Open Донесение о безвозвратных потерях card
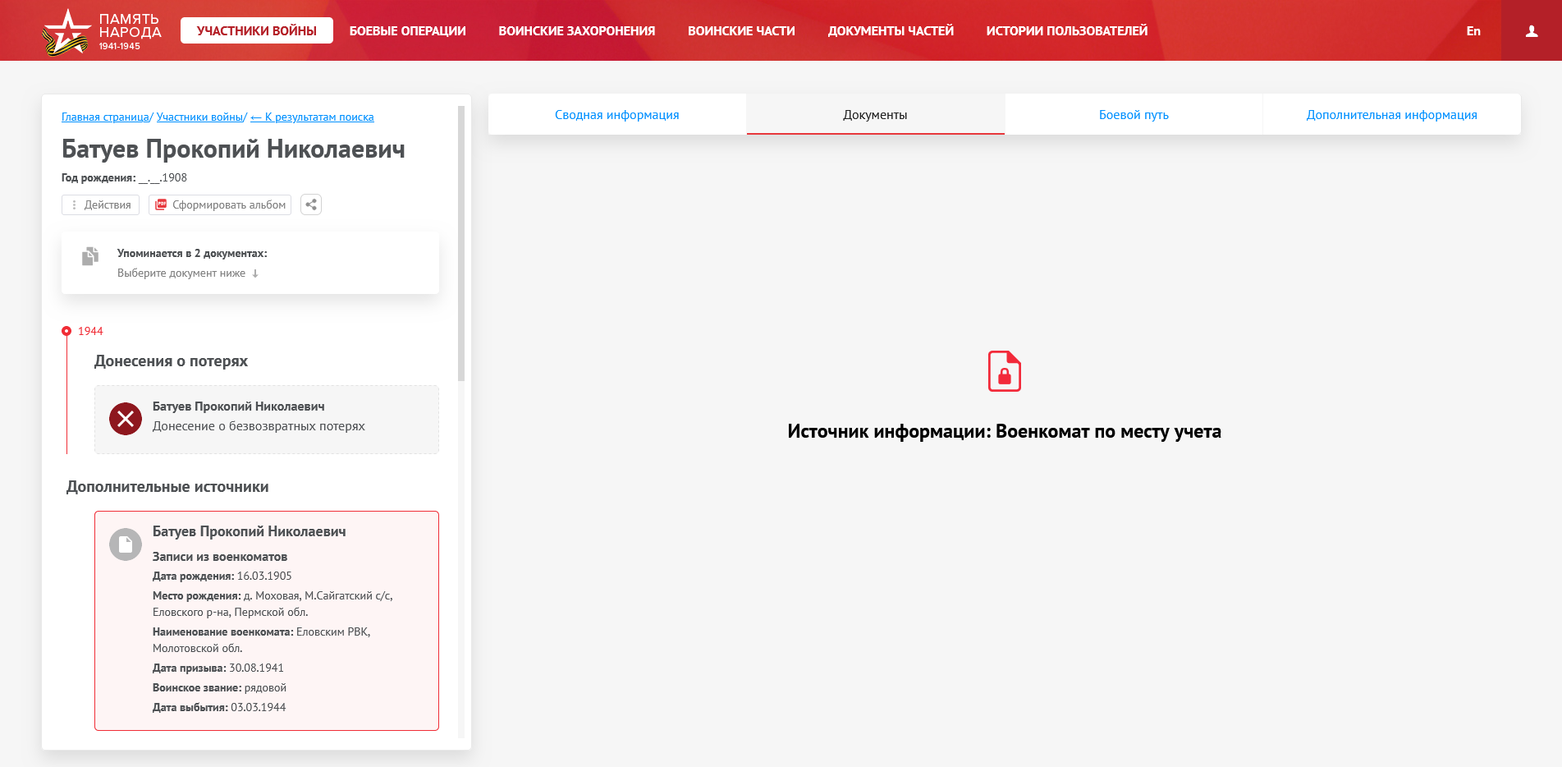1562x767 pixels. (x=267, y=420)
